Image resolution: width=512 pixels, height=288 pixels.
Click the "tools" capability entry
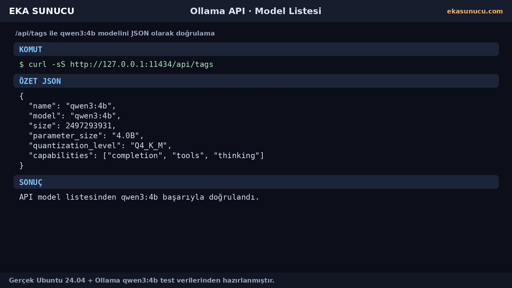pyautogui.click(x=188, y=156)
